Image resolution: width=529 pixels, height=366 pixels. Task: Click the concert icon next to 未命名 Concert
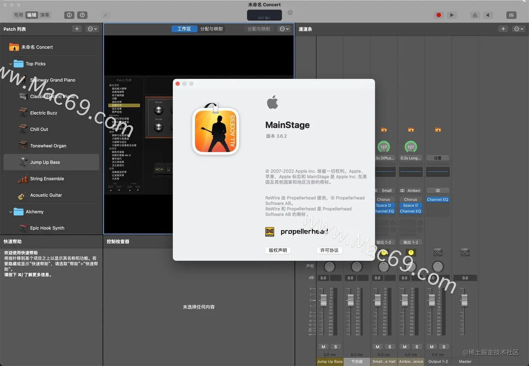click(14, 47)
